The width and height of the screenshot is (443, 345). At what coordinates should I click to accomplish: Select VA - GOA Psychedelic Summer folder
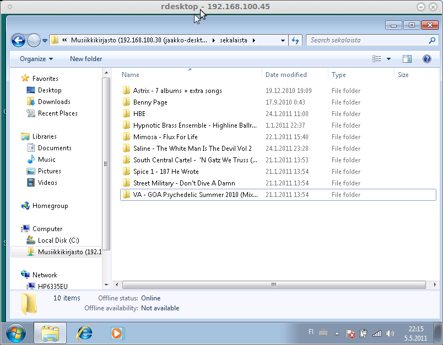click(x=278, y=195)
